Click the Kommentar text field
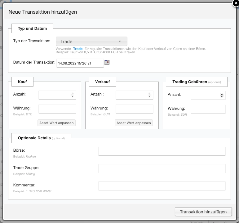This screenshot has width=239, height=223. point(162,186)
